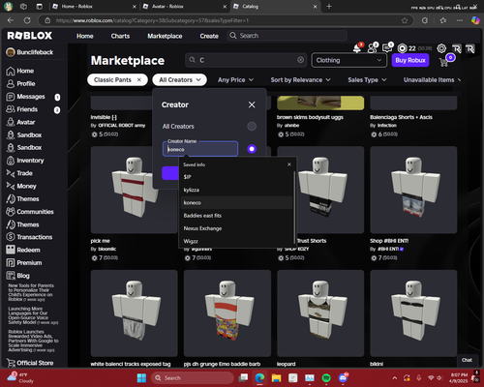This screenshot has width=484, height=387.
Task: Open friend requests icon in header
Action: (x=373, y=48)
